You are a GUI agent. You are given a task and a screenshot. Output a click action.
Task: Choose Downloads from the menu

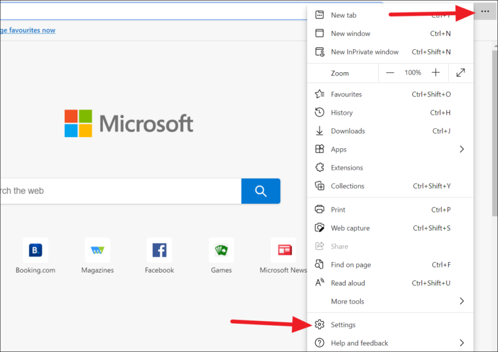[390, 130]
